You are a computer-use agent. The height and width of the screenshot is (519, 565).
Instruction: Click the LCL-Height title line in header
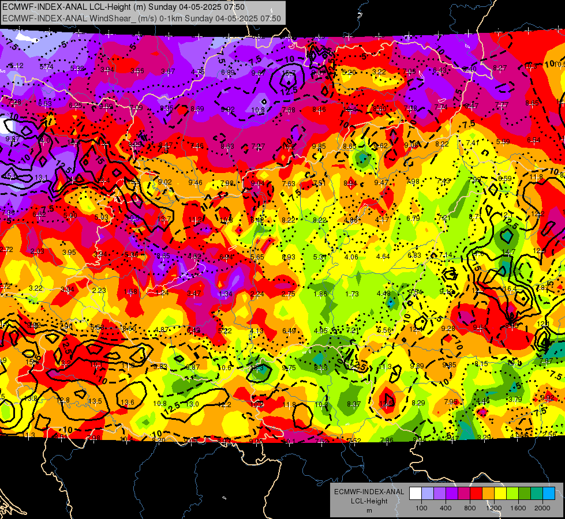point(124,7)
